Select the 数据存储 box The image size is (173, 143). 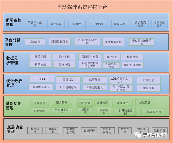125,130
